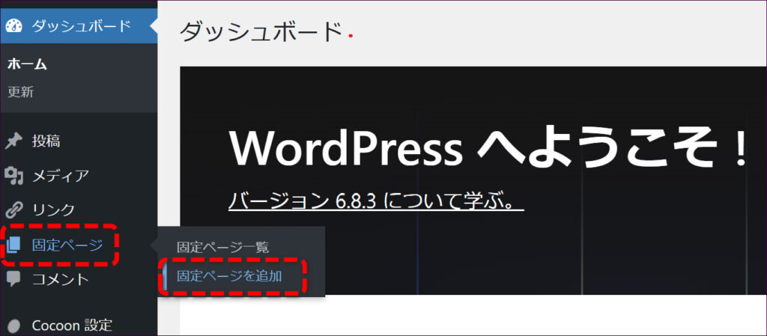
Task: Select the 固定ページ menu label
Action: (67, 245)
